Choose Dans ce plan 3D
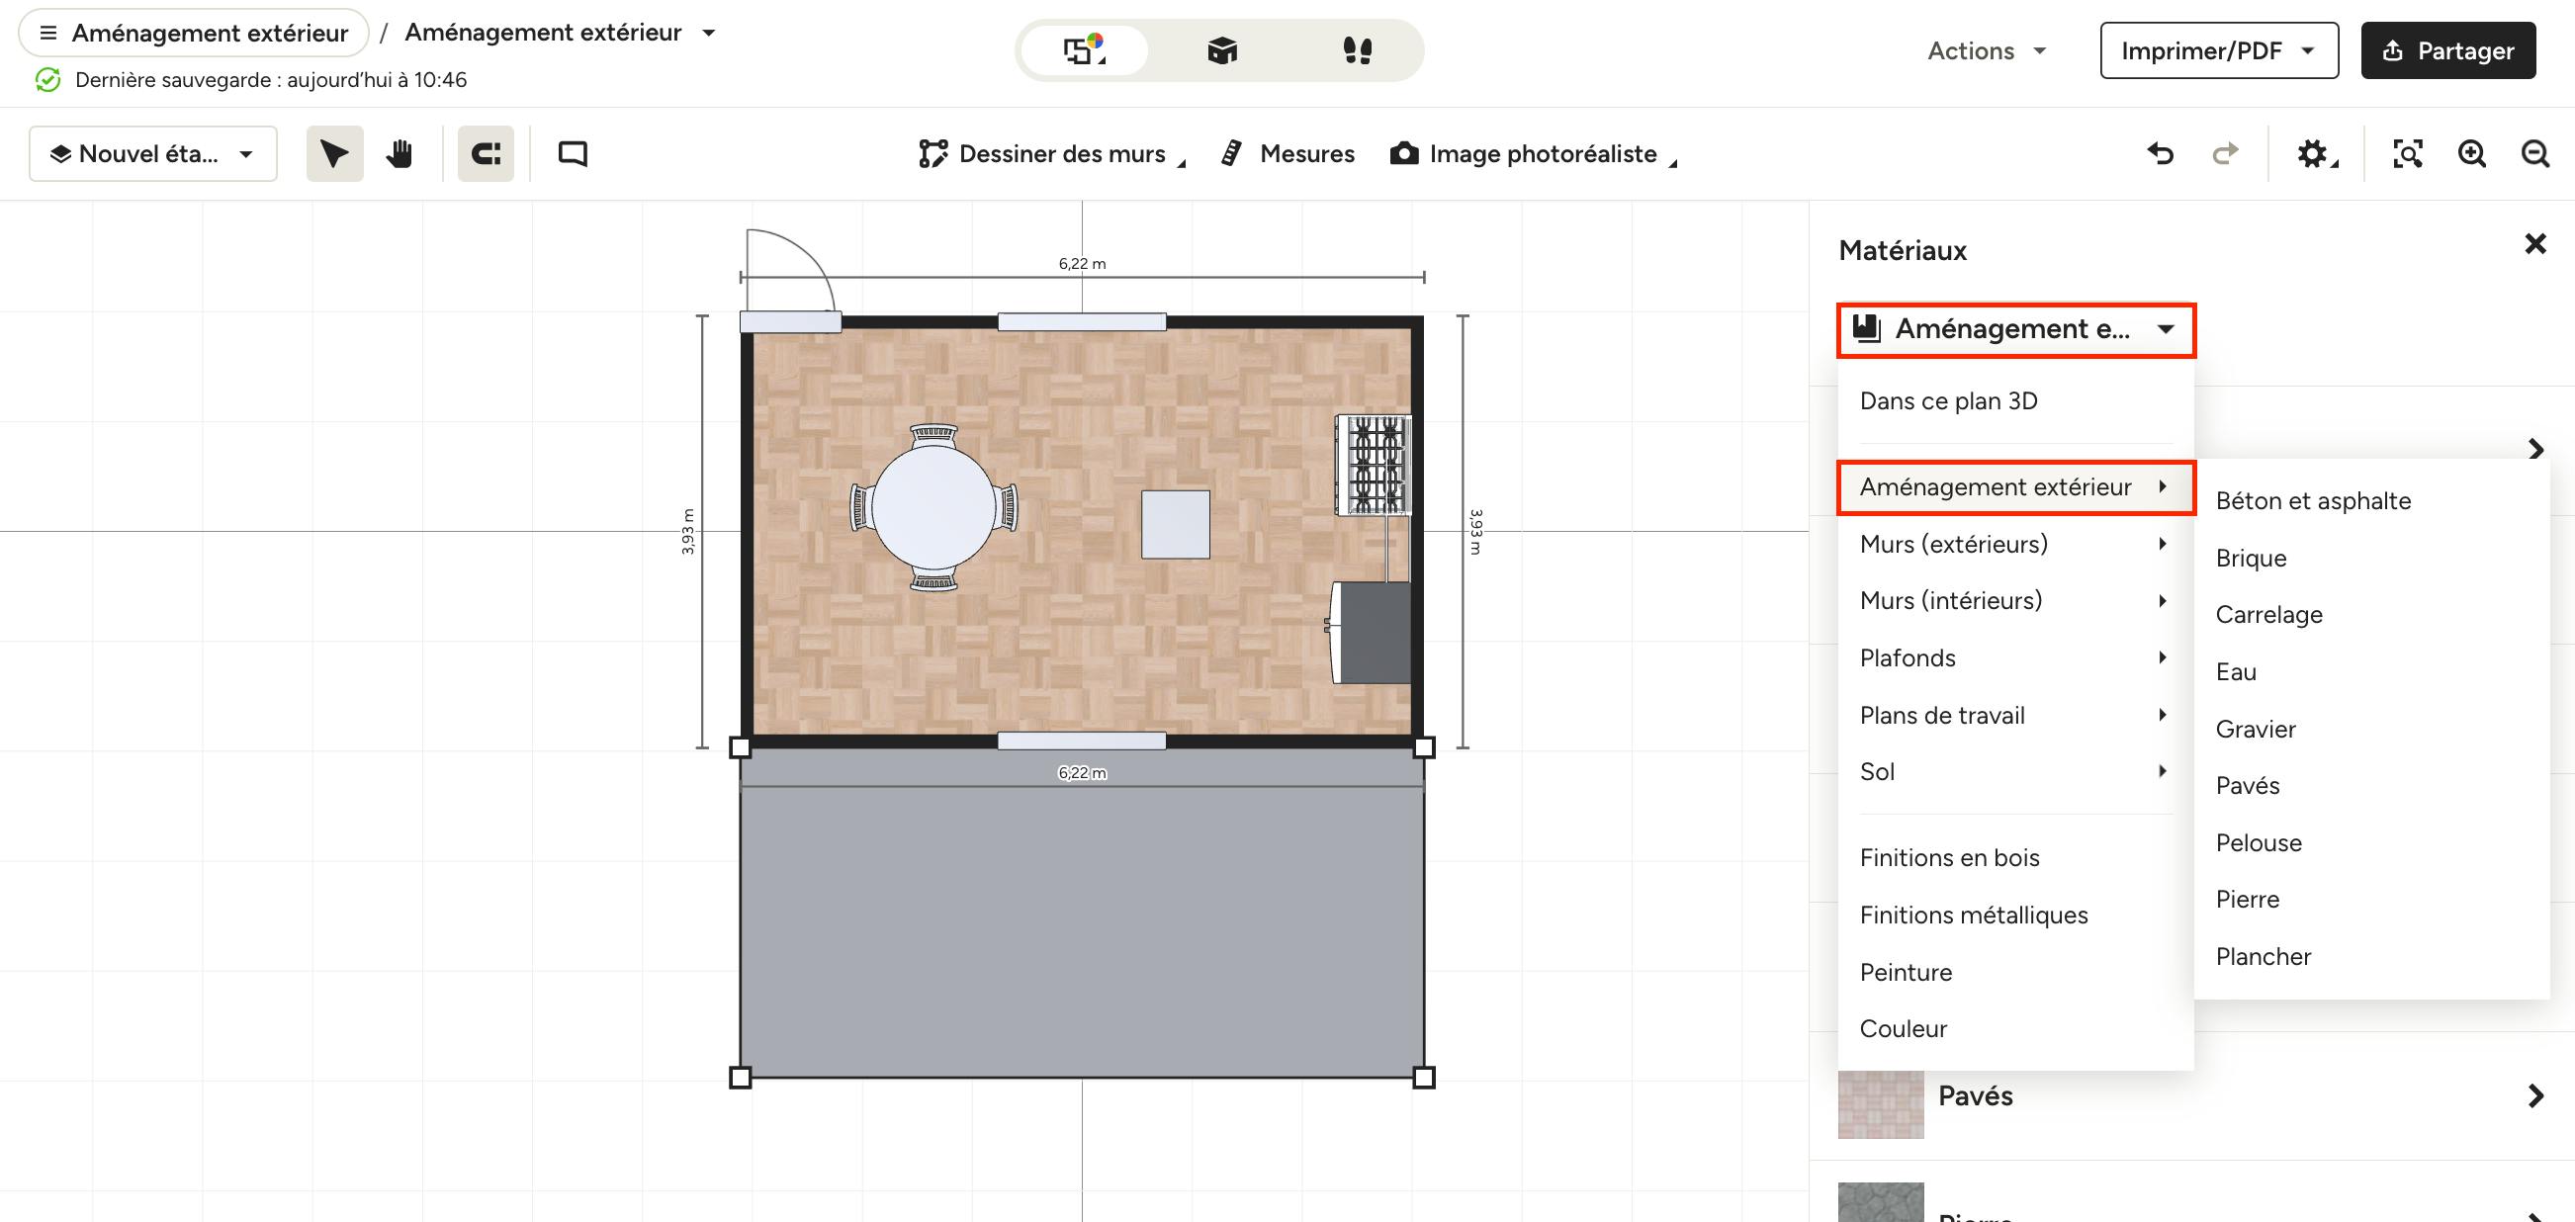Screen dimensions: 2575x1222 coord(2015,400)
